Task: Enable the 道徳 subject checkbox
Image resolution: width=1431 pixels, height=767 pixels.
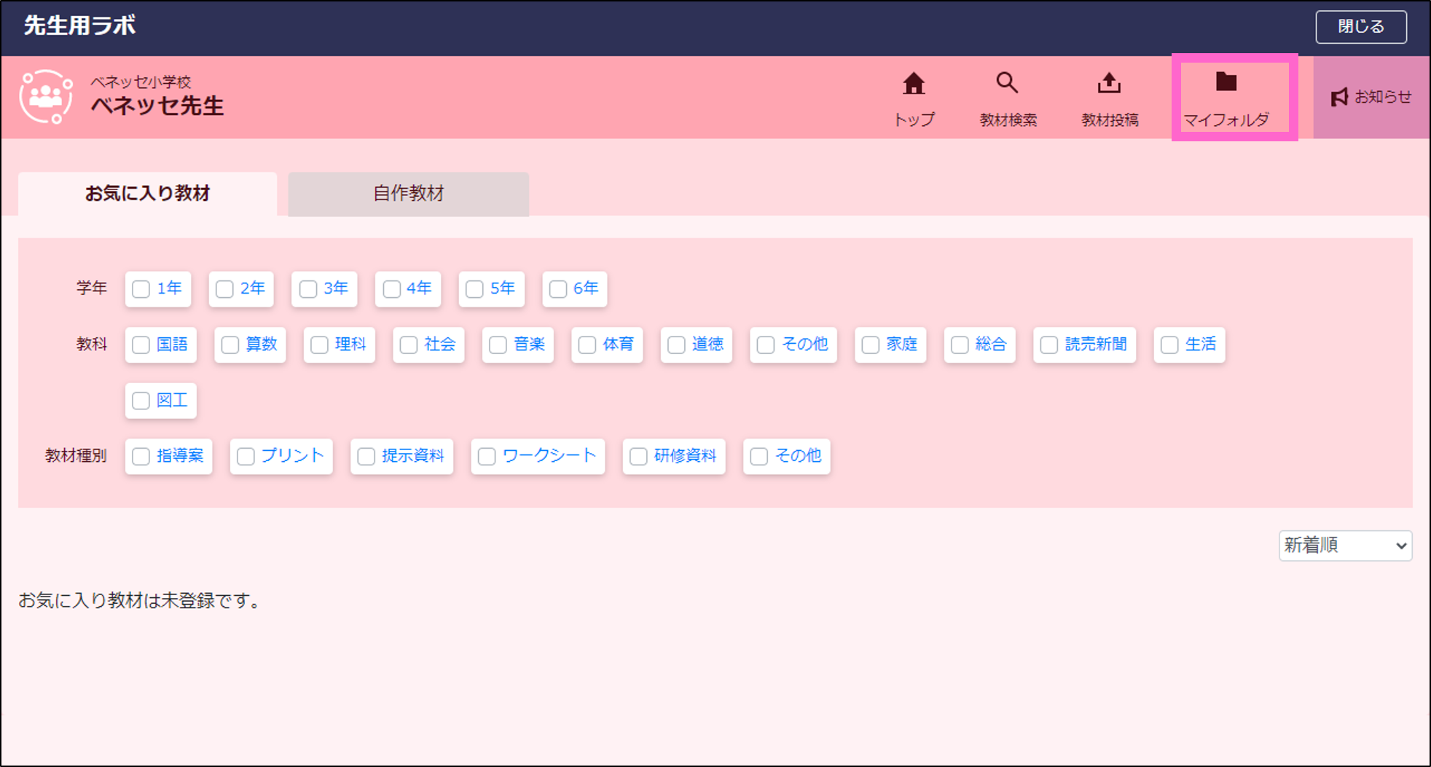Action: point(675,345)
